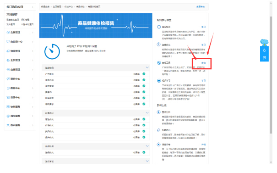Click the green check mark in the third check section
Image resolution: width=277 pixels, height=173 pixels.
pyautogui.click(x=144, y=152)
